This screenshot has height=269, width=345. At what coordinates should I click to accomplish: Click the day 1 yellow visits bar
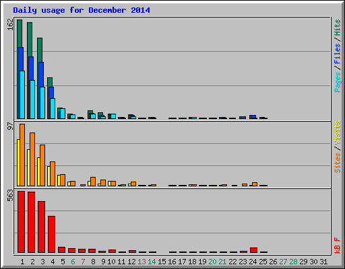[18, 163]
